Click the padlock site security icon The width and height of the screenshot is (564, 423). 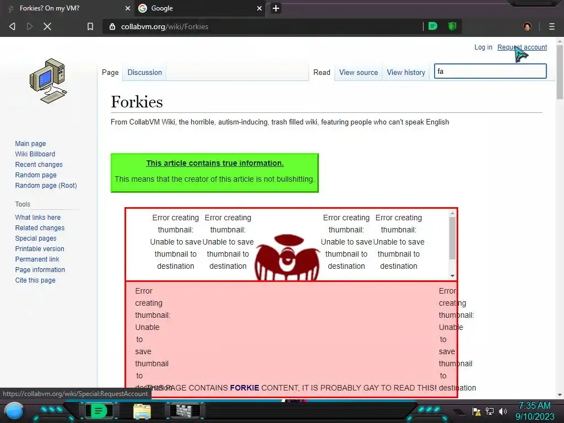(112, 26)
